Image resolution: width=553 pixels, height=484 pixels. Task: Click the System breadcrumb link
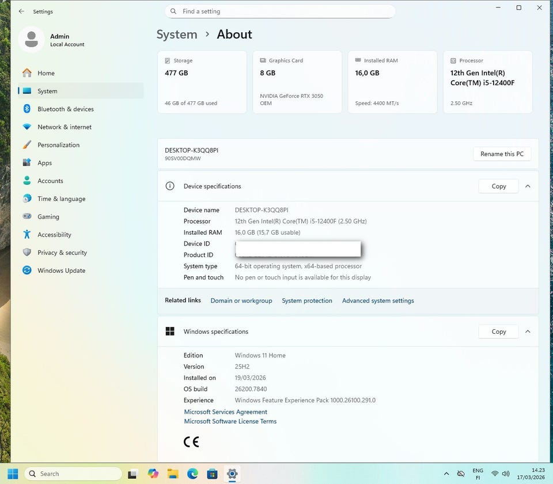[x=177, y=35]
